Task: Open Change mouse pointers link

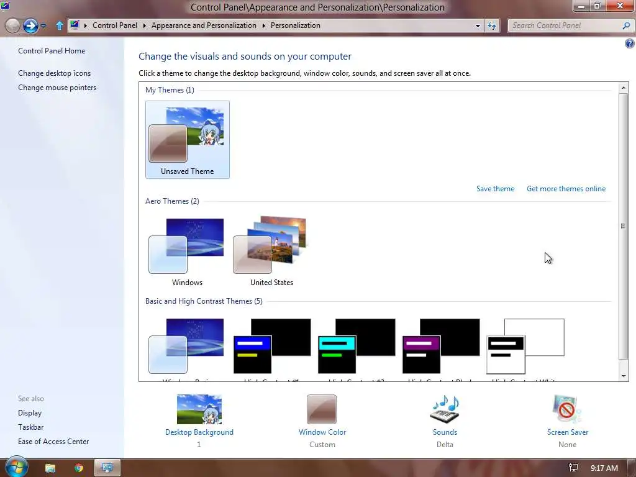Action: (x=57, y=88)
